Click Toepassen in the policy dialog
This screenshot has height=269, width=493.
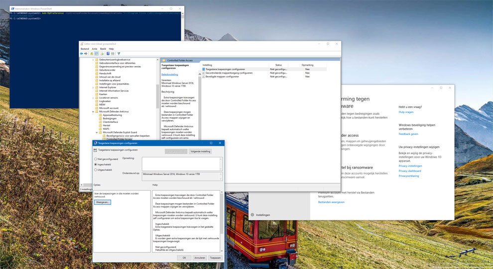coord(215,258)
